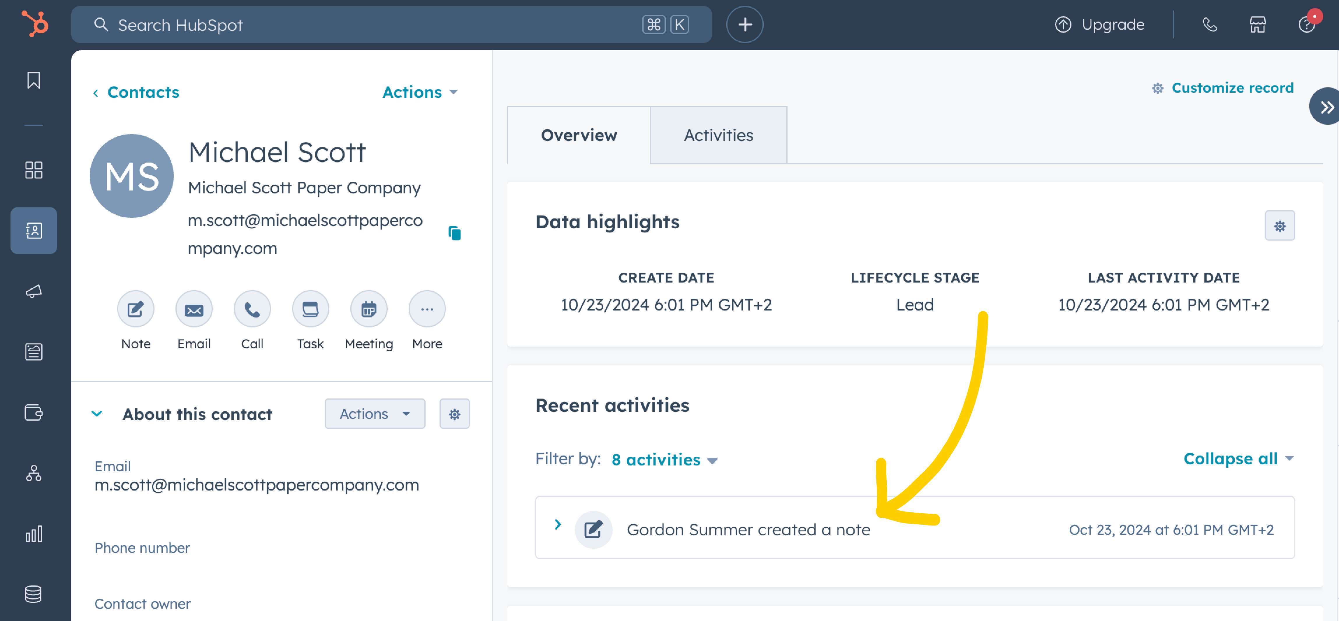Open the Reporting bar chart sidebar icon
Screen dimensions: 1339x621
(34, 534)
